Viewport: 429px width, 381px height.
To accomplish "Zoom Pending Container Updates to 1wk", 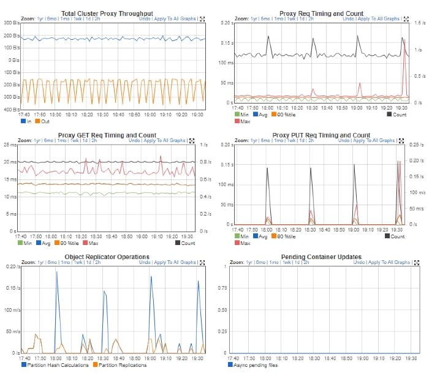I will click(x=287, y=262).
